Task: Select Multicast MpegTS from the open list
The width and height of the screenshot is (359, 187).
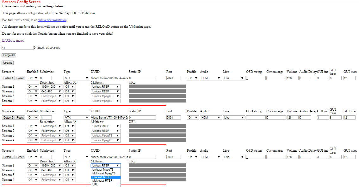Action: point(104,173)
